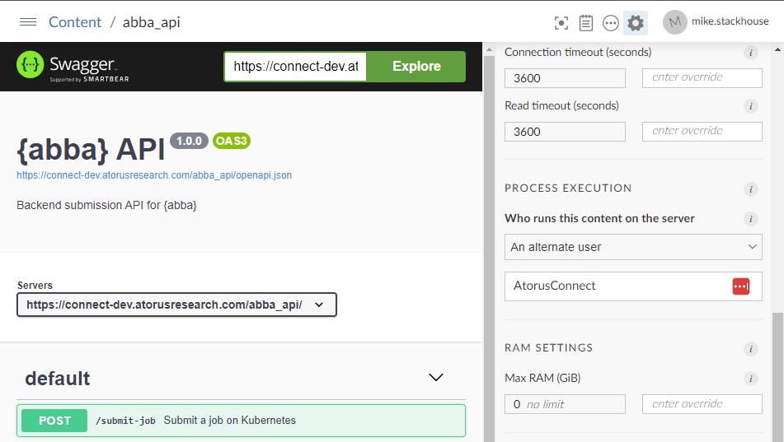Screen dimensions: 784x442
Task: Open the hamburger navigation menu
Action: tap(28, 22)
